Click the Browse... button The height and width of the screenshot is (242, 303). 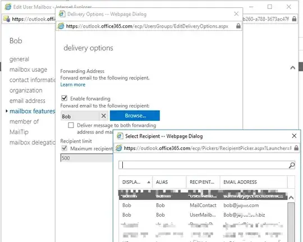pyautogui.click(x=135, y=116)
